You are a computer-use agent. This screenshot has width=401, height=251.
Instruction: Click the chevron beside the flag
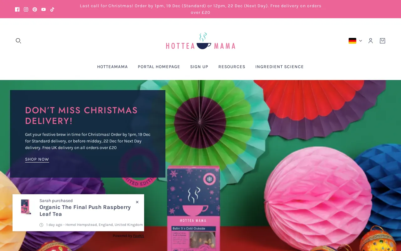[x=361, y=41]
